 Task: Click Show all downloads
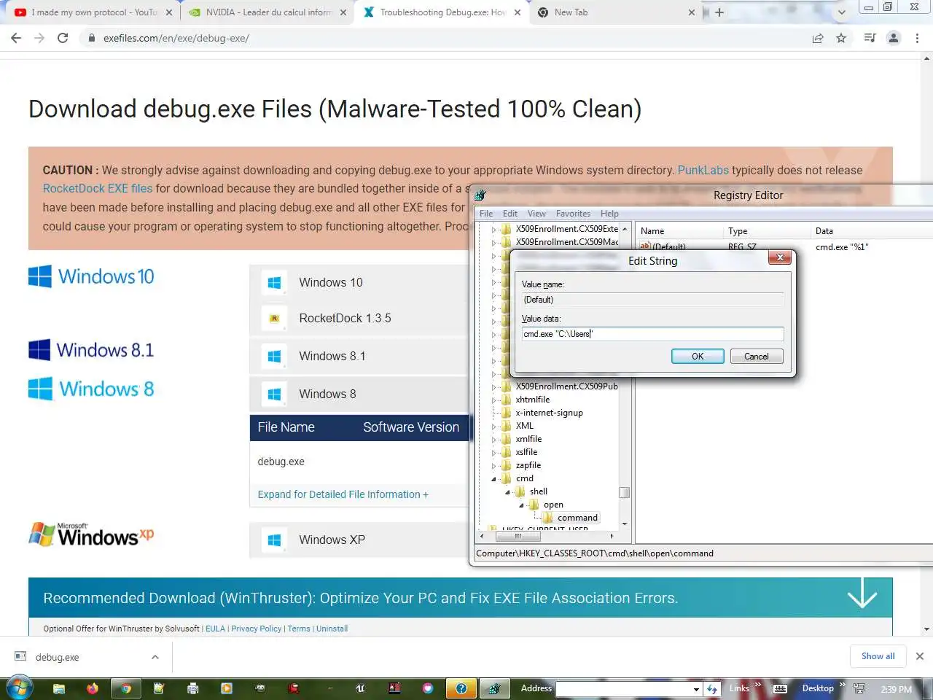coord(878,656)
